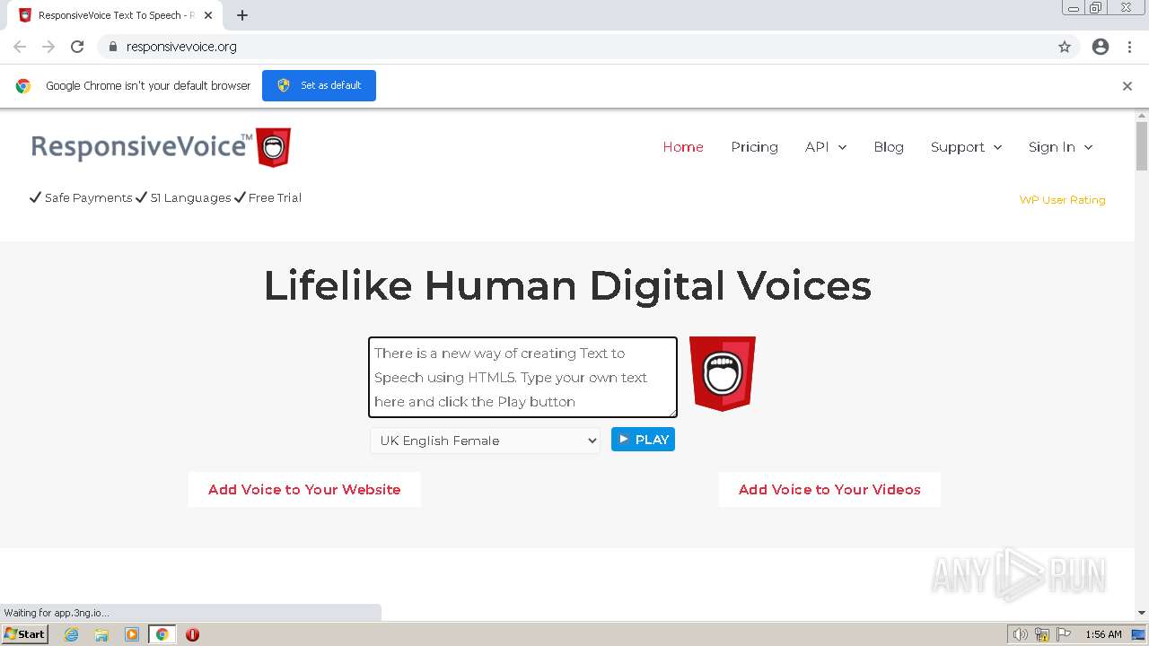Click the PLAY button
1149x646 pixels.
(x=643, y=440)
